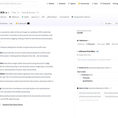Image resolution: width=118 pixels, height=118 pixels.
Task: Go to Spaces in the top navigation
Action: [72, 4]
